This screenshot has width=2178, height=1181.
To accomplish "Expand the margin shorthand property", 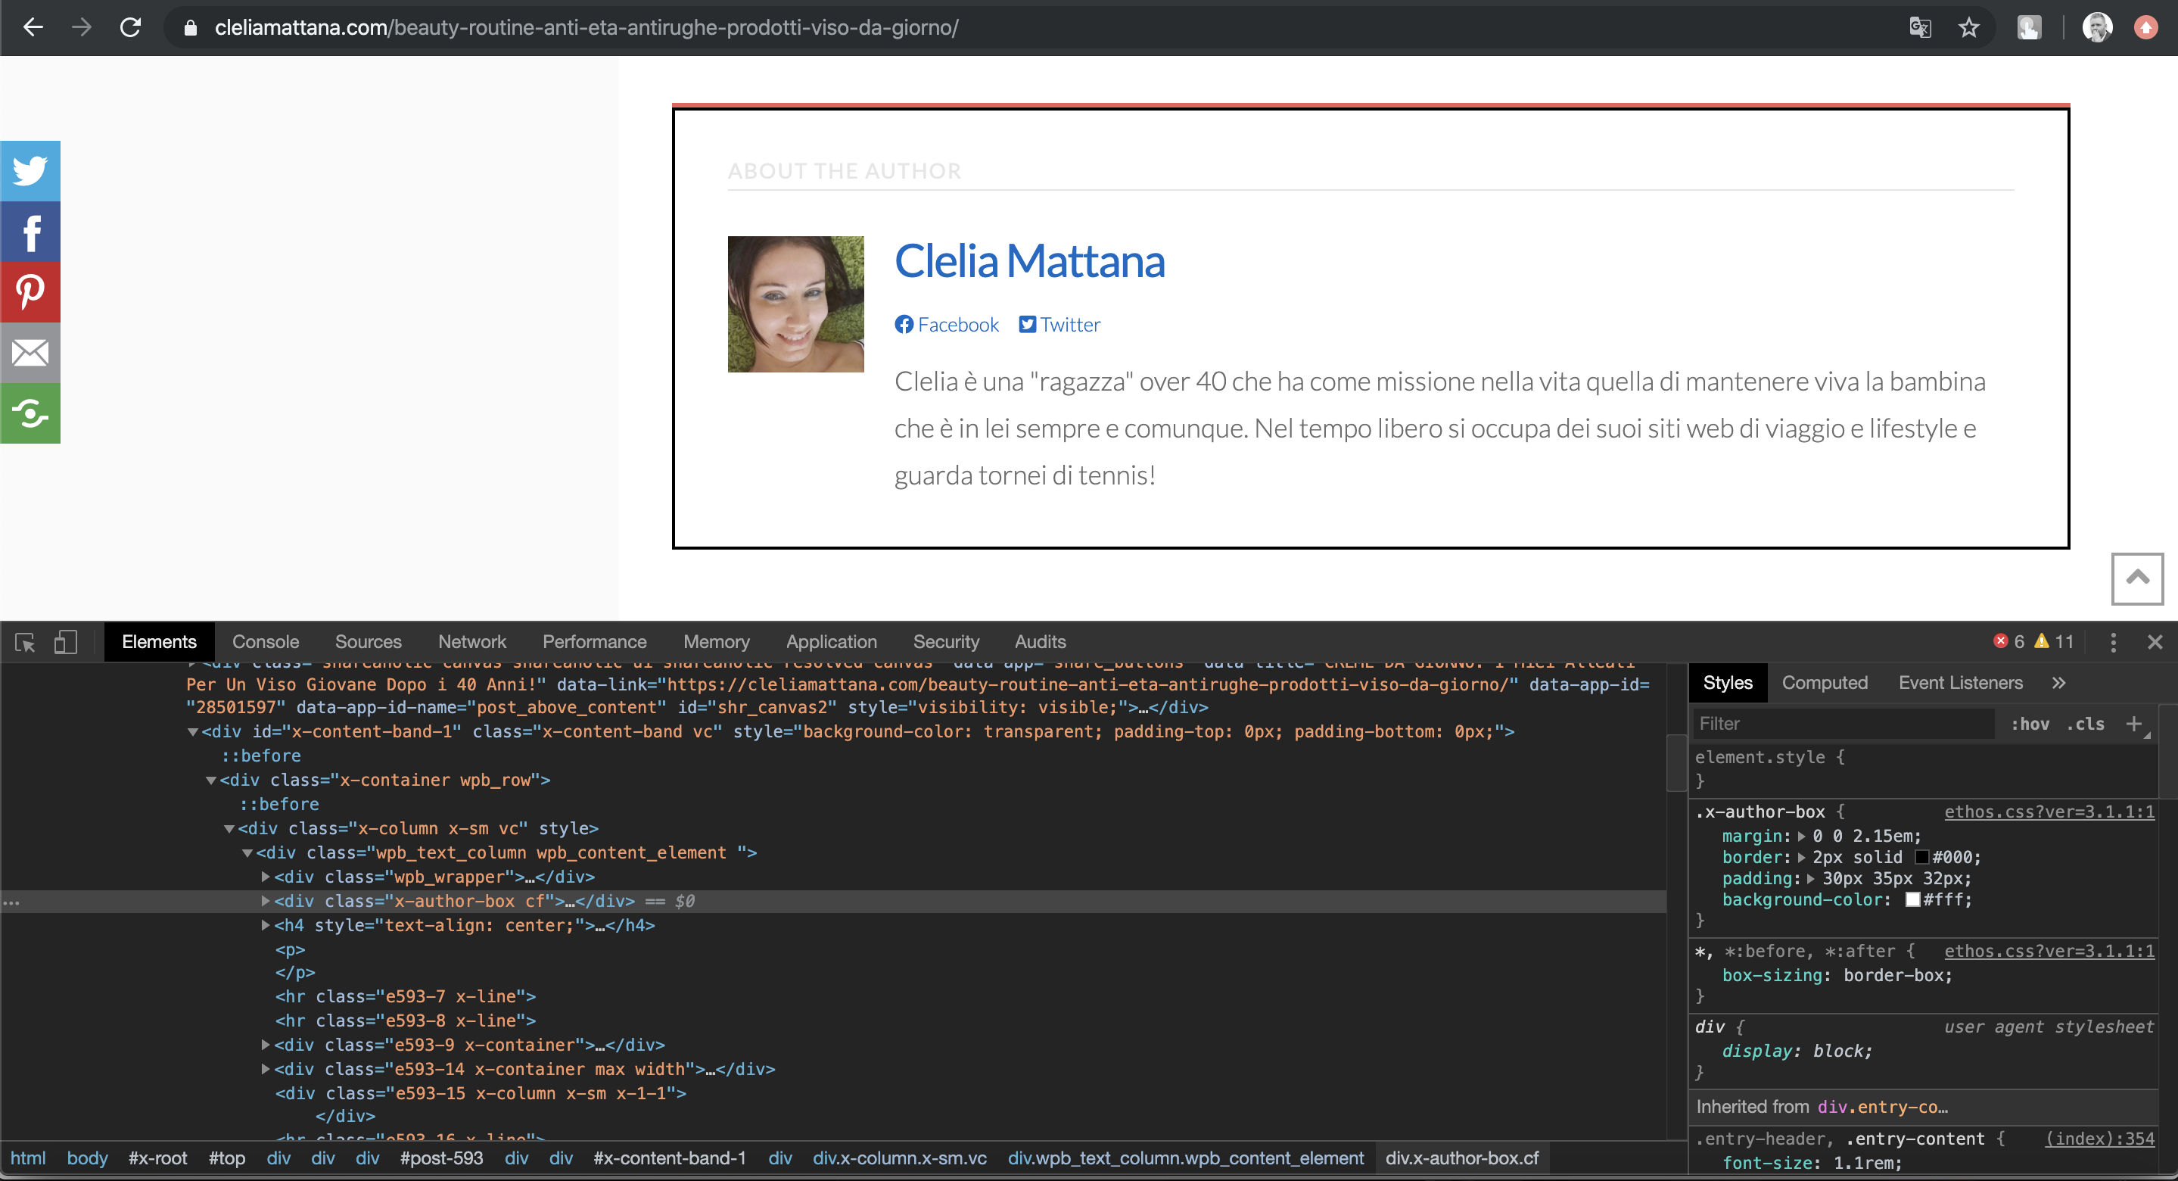I will tap(1802, 836).
